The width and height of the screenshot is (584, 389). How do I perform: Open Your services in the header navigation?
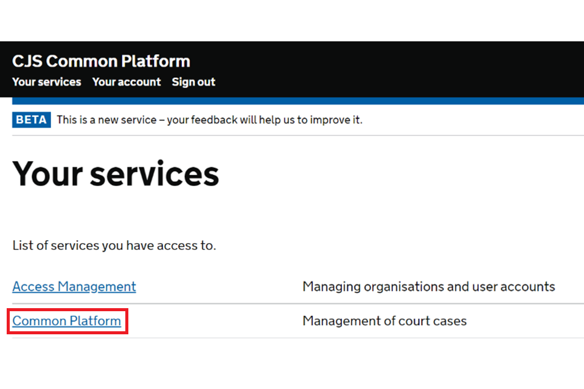[46, 82]
